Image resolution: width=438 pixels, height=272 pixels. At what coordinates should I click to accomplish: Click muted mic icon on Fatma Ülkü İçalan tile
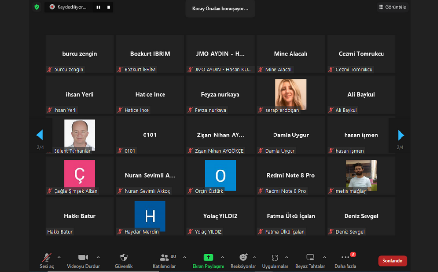tap(261, 232)
